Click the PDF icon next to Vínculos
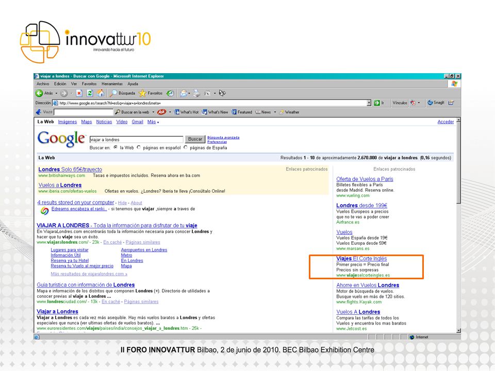The height and width of the screenshot is (371, 495). 412,103
